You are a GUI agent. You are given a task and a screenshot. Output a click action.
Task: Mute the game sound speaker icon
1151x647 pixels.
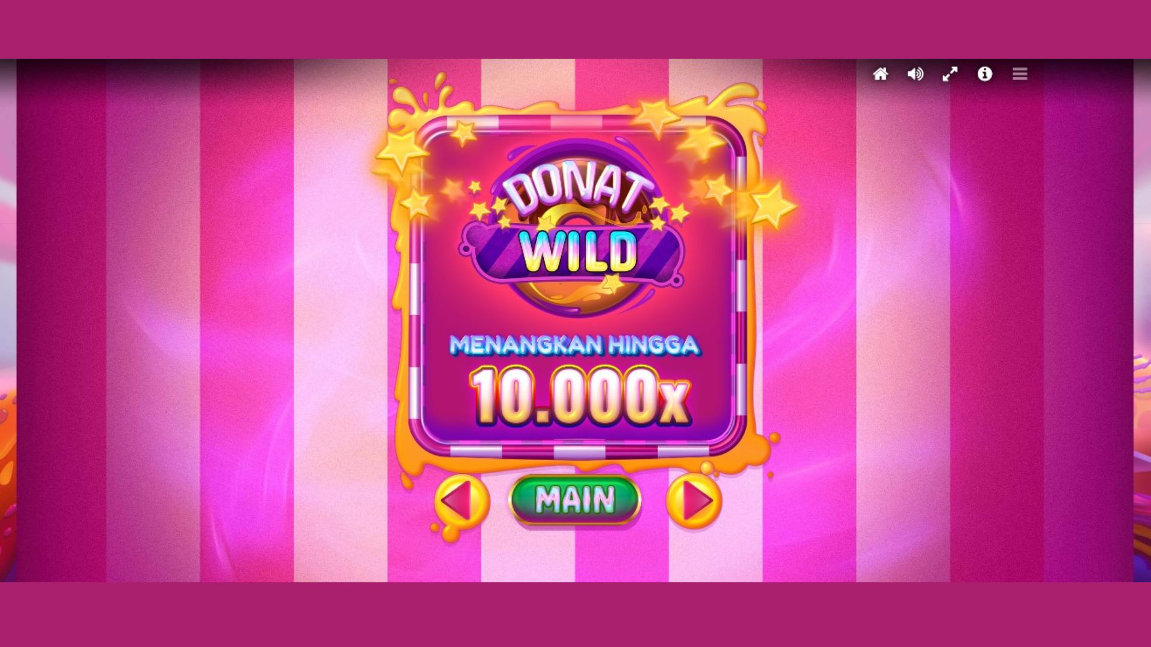915,74
